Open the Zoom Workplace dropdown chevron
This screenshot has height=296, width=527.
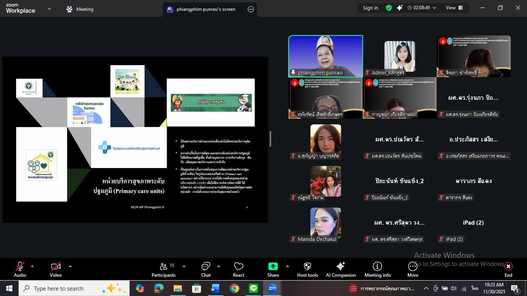pos(49,8)
